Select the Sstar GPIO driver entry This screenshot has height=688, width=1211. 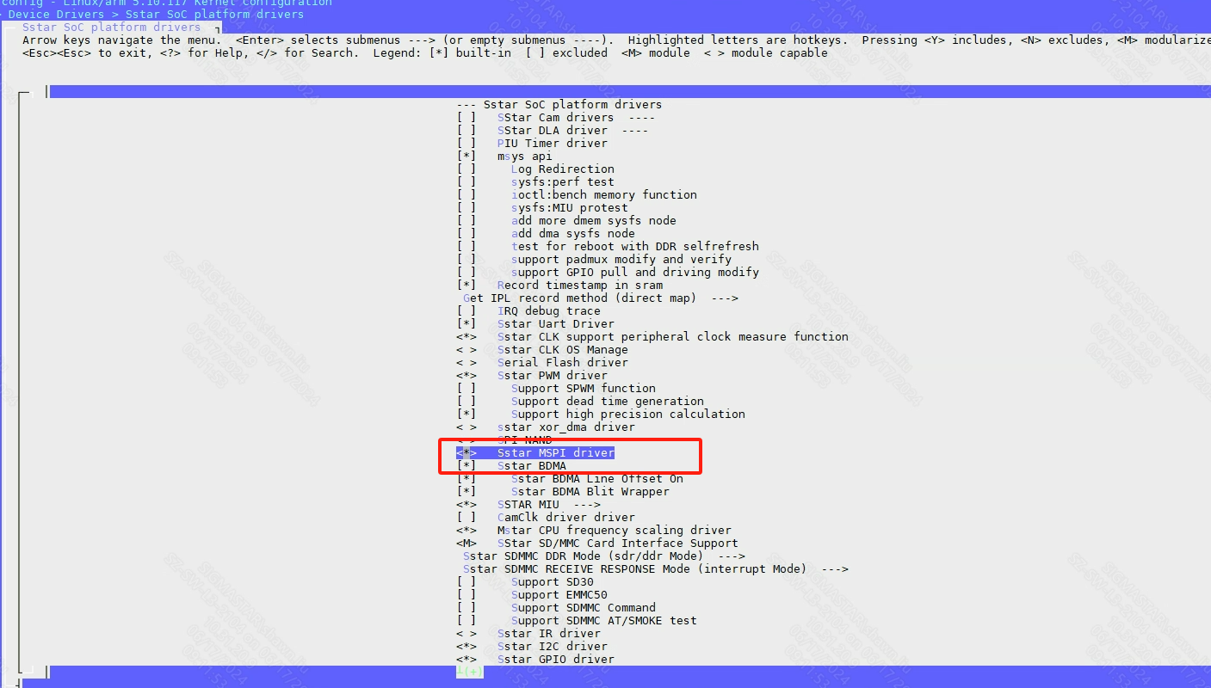coord(555,660)
